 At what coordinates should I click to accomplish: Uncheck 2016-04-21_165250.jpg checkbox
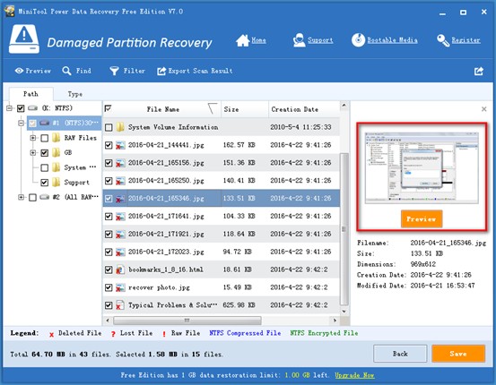[109, 181]
